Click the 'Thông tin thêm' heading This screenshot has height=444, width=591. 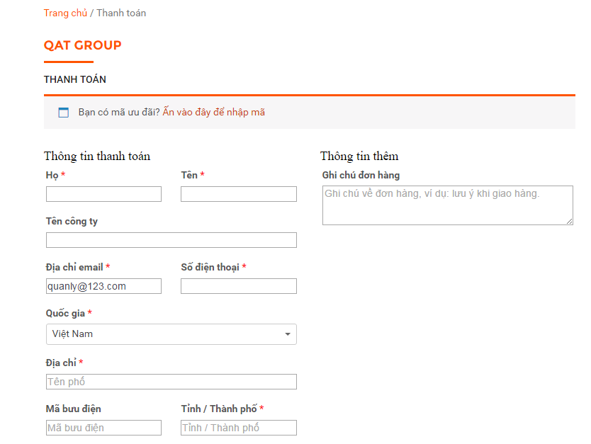[359, 156]
